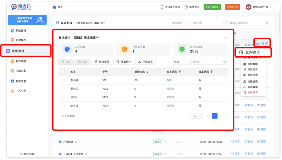Click the 总记录数 pie chart icon
282x160 pixels.
(x=67, y=49)
